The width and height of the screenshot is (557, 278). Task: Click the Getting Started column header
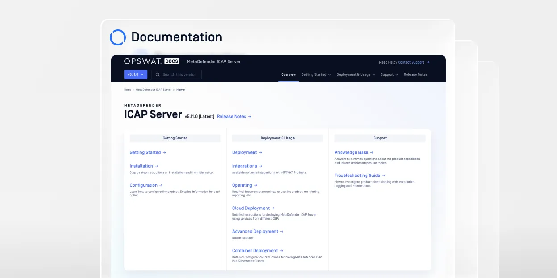pyautogui.click(x=175, y=138)
